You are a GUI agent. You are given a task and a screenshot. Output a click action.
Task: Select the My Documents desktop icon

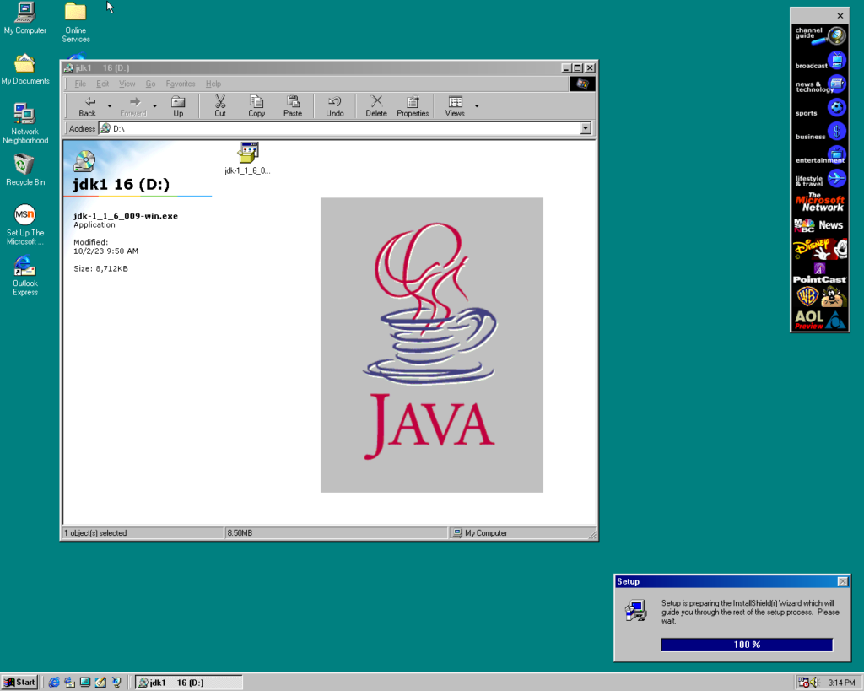pos(24,69)
